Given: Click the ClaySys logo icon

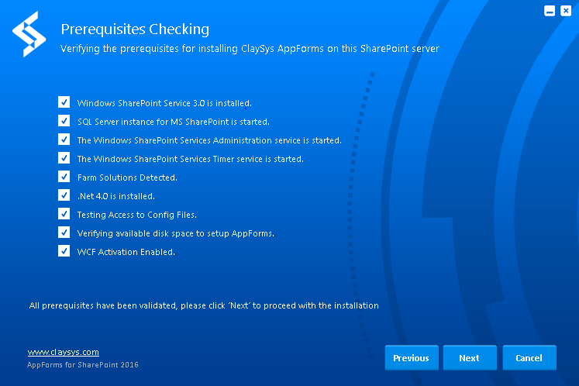Looking at the screenshot, I should click(x=29, y=34).
